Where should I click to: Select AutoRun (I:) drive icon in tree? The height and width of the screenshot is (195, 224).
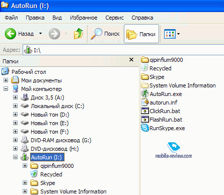[25, 157]
